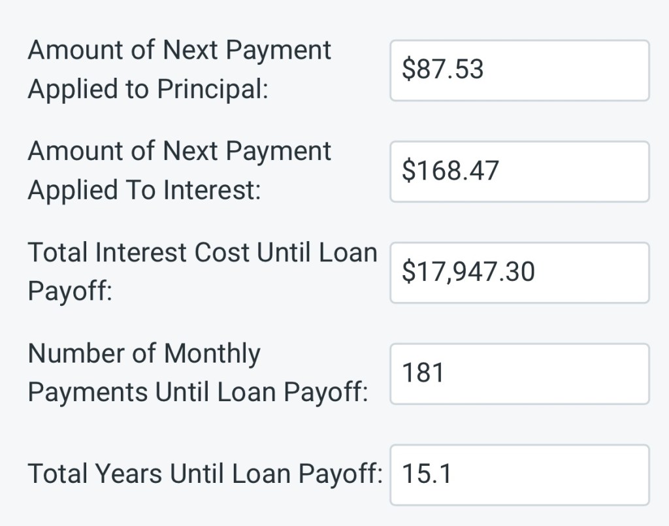Click the 'Total Years Until Loan Payoff:' label

204,474
